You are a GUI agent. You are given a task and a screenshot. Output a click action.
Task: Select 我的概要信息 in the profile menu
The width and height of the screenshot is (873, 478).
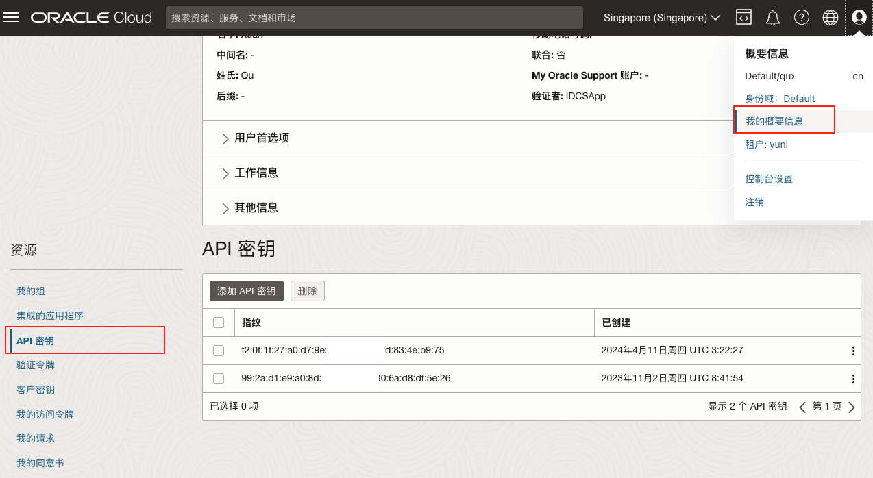click(x=774, y=121)
